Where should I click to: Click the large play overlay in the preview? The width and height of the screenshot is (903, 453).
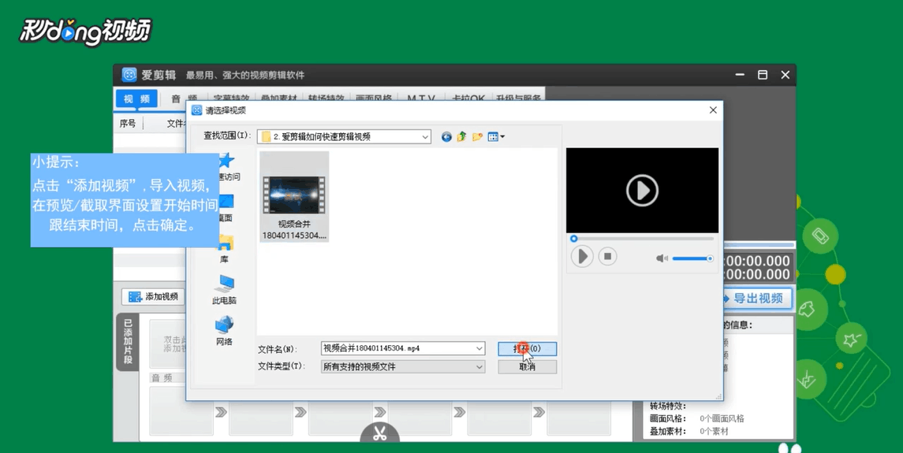point(642,190)
